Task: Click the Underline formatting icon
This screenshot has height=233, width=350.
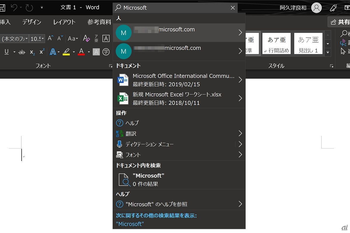Action: [x=6, y=52]
